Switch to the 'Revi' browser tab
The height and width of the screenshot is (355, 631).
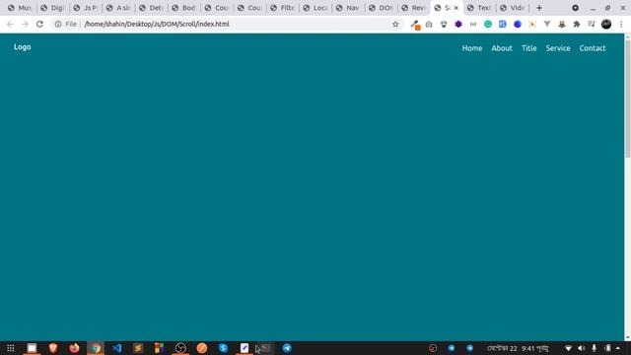(413, 8)
